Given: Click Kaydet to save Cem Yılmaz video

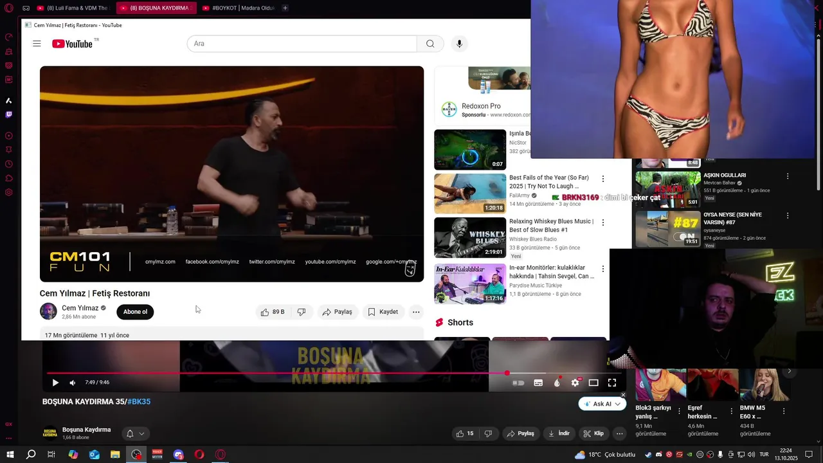Looking at the screenshot, I should pos(383,312).
